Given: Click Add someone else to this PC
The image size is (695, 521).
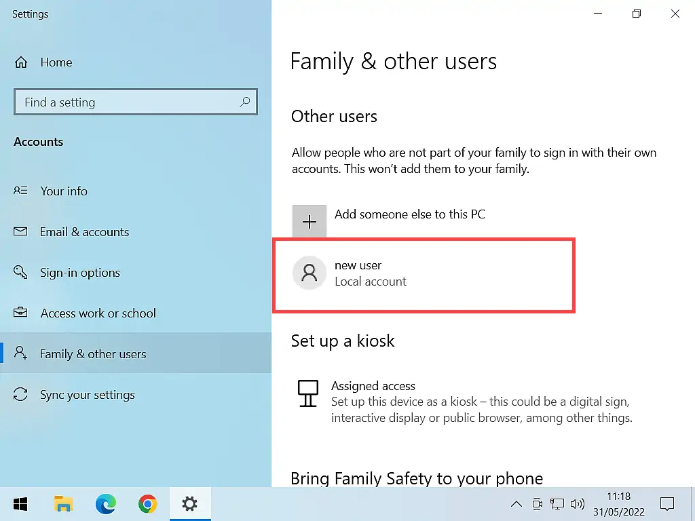Looking at the screenshot, I should click(410, 214).
